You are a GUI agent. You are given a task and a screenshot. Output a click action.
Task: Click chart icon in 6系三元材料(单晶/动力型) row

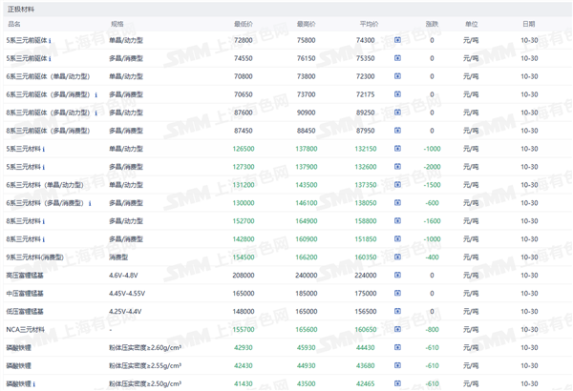[x=397, y=184]
